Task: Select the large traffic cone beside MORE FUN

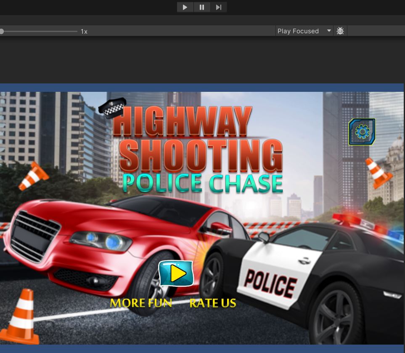Action: click(x=22, y=317)
